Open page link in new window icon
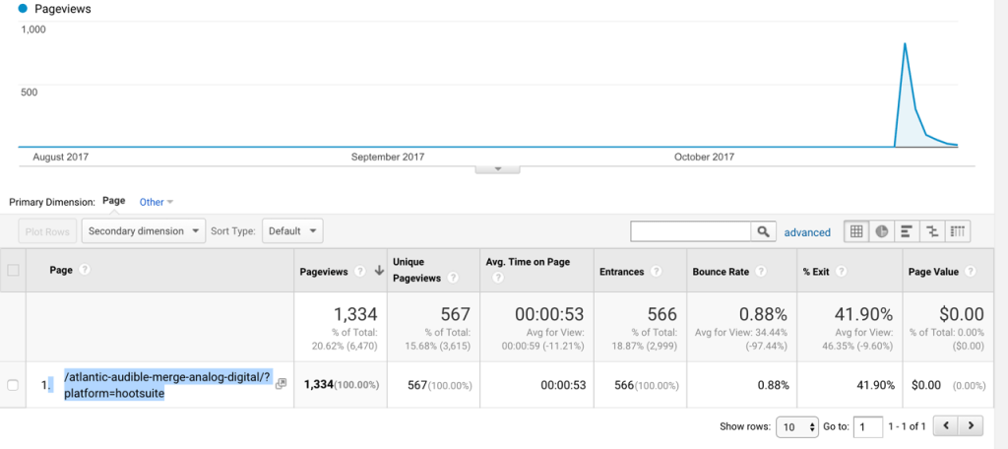Image resolution: width=1008 pixels, height=449 pixels. pos(282,383)
